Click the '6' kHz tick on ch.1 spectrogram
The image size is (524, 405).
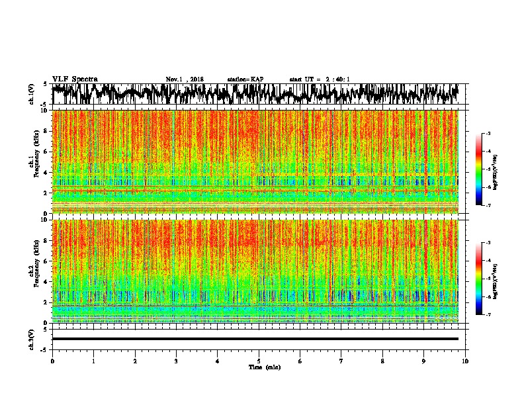[x=47, y=152]
